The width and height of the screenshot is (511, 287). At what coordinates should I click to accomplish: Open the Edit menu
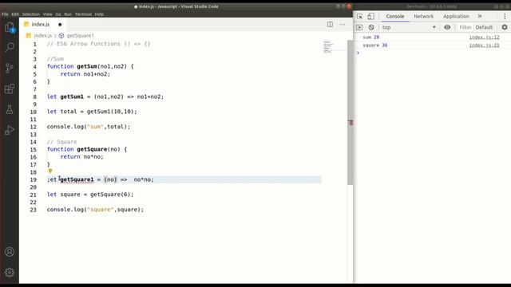pos(15,14)
